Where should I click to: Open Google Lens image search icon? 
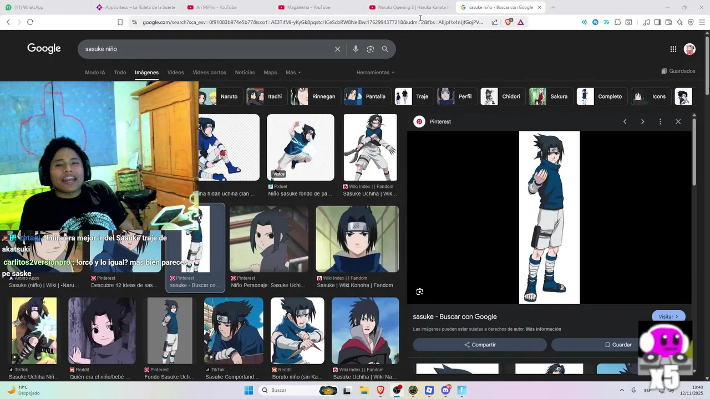point(371,49)
